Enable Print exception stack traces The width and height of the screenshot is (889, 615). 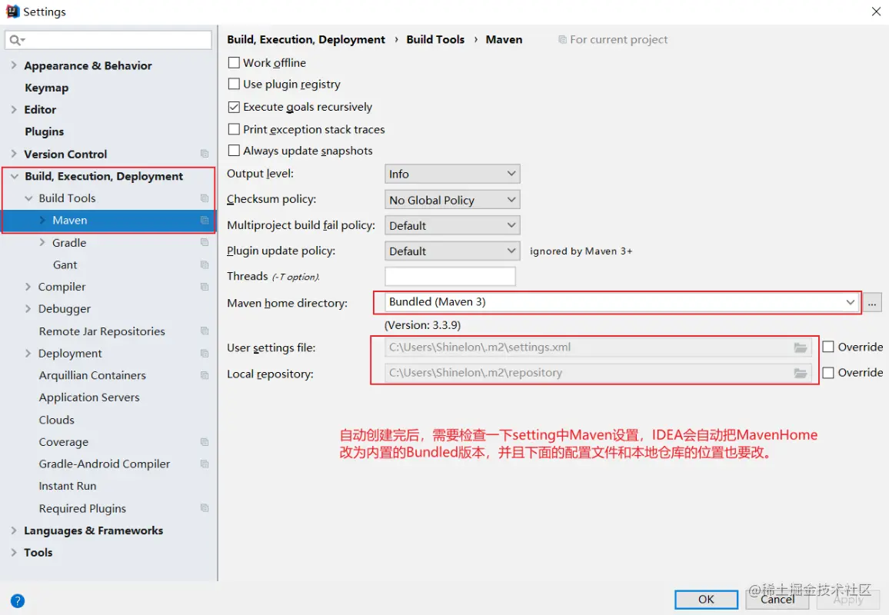click(234, 129)
